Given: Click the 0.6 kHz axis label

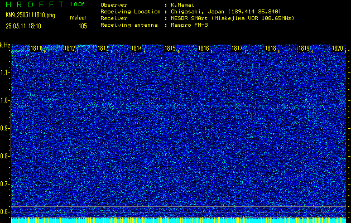Looking at the screenshot, I should click(x=4, y=212).
